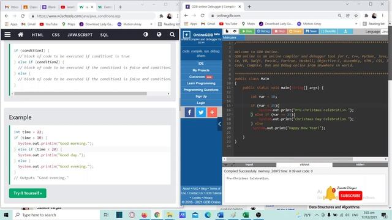Go to w3schools home icon
Screen dimensions: 392x220
(21, 34)
